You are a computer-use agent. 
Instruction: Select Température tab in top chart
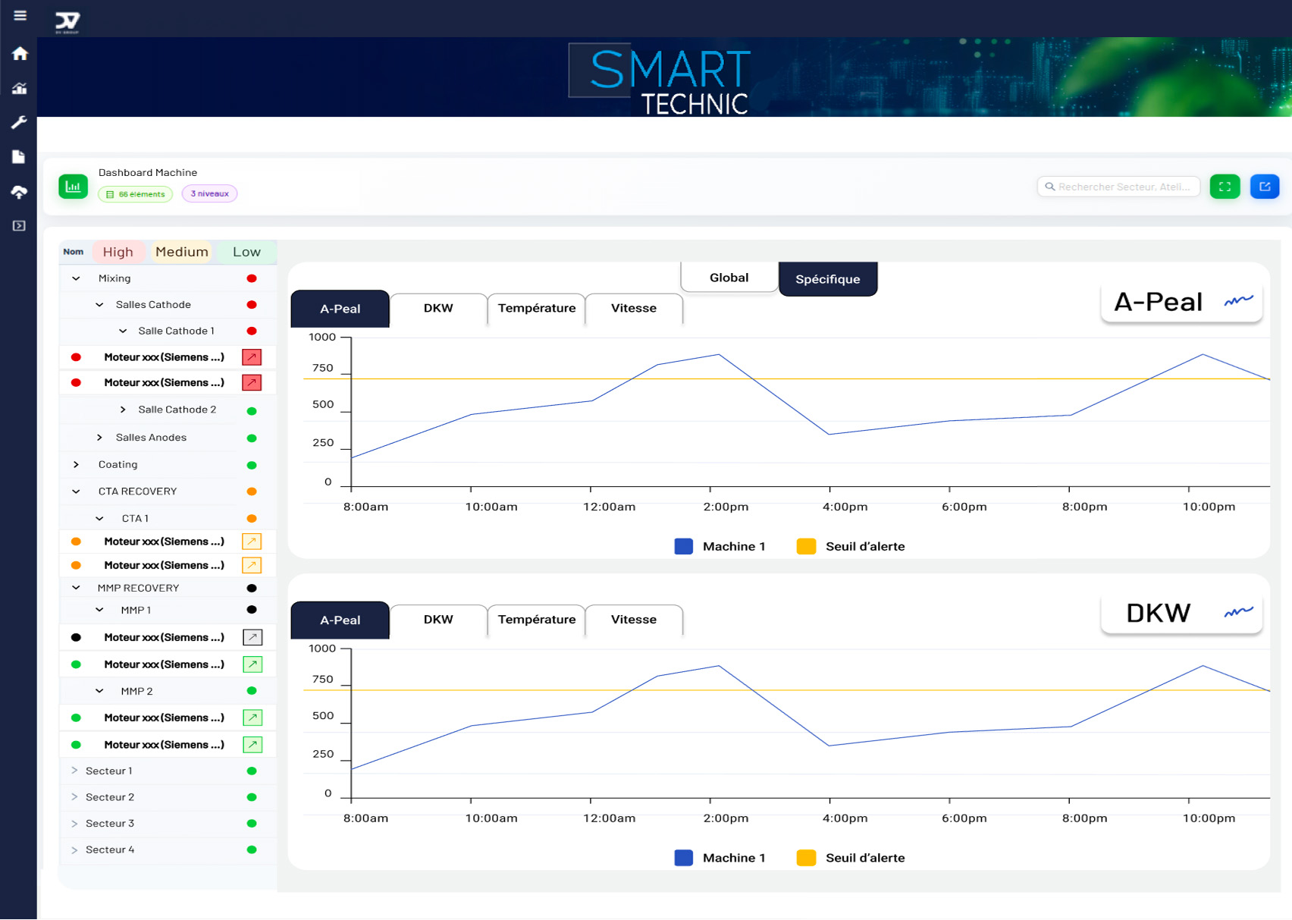(x=536, y=309)
